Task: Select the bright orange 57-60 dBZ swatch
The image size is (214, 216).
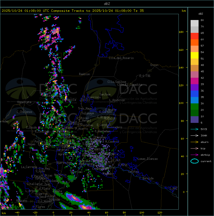Action: [x=194, y=43]
